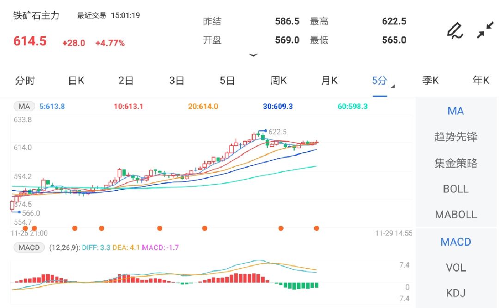The image size is (499, 308).
Task: Open the 周K chart view
Action: pyautogui.click(x=278, y=80)
